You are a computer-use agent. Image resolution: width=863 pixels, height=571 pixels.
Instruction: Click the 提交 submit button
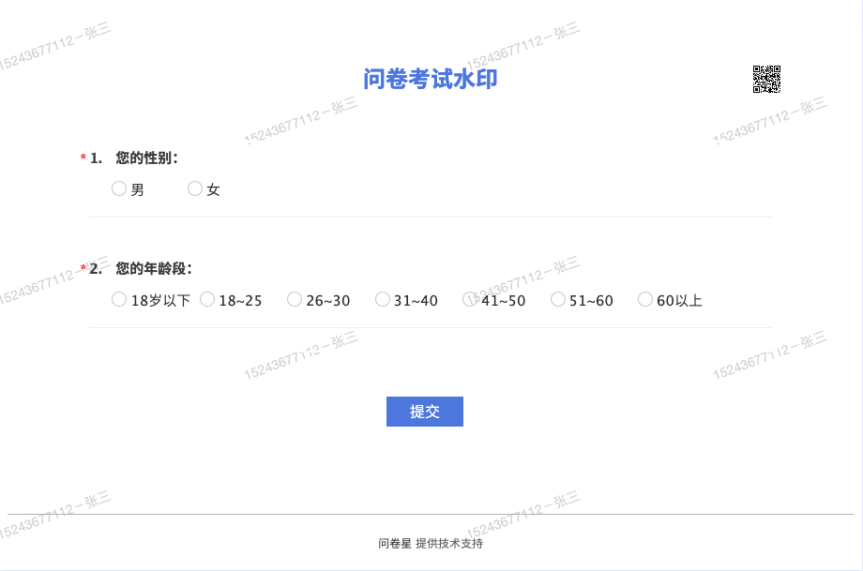click(424, 412)
